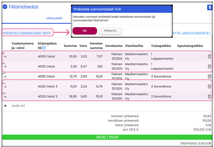Select the 4020 Ostot 3 account in row #4
This screenshot has height=147, width=214.
coord(48,86)
